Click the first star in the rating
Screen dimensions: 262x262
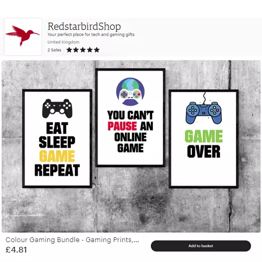69,50
